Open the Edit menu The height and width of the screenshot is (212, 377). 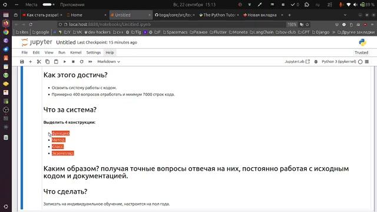point(36,52)
